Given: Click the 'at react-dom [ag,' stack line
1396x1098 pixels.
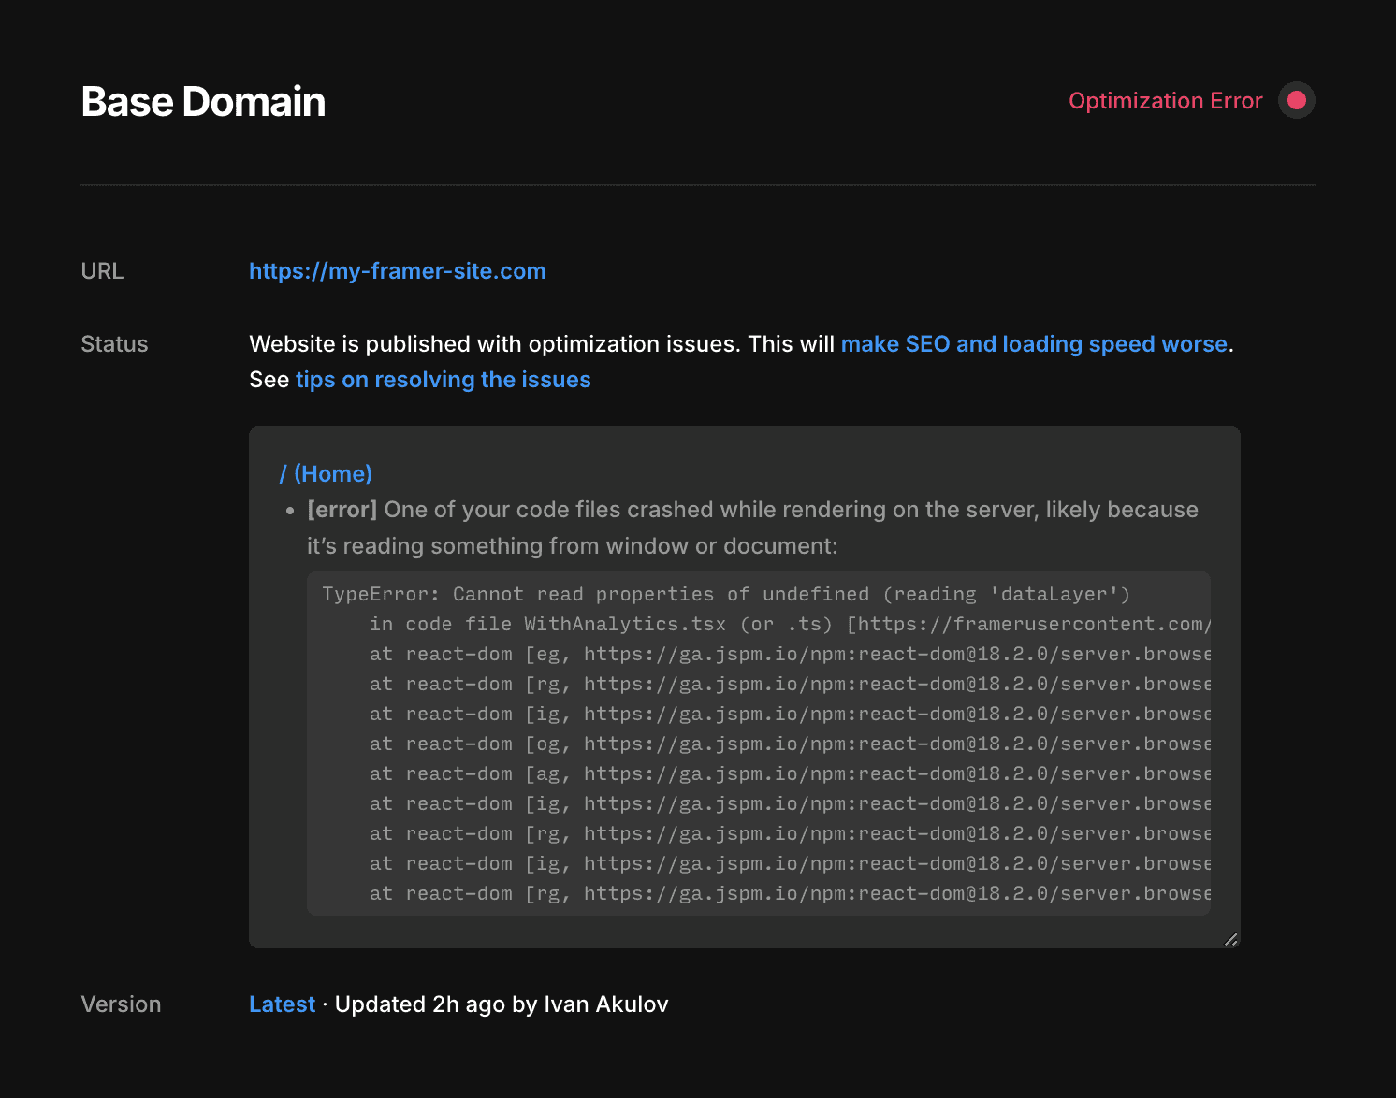Looking at the screenshot, I should [790, 774].
